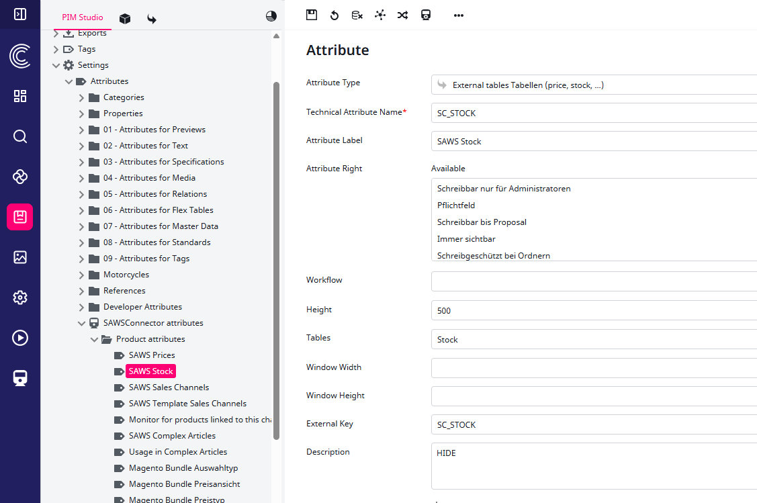Viewport: 757px width, 503px height.
Task: Expand the Categories folder
Action: point(81,97)
